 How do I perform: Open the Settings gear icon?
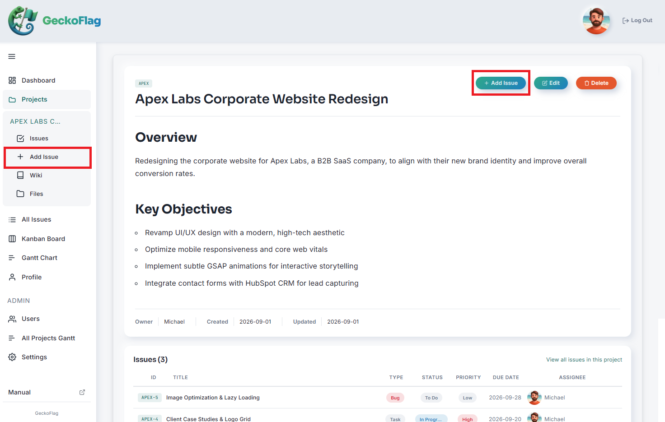(12, 357)
